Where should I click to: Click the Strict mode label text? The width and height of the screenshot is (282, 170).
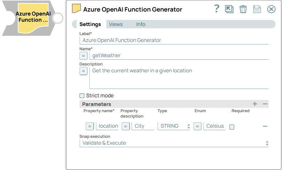coord(100,95)
